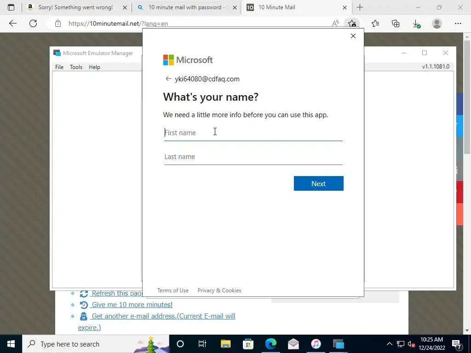Open File Explorer from the taskbar
Screen dimensions: 471x353
[225, 344]
